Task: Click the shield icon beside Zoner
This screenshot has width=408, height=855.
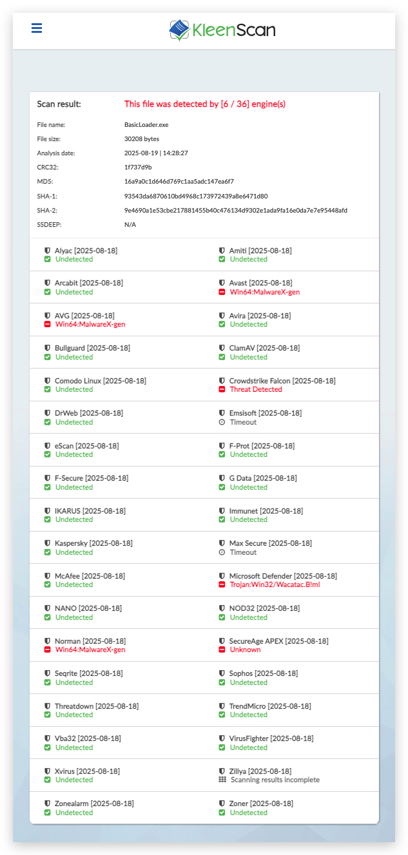Action: (222, 803)
